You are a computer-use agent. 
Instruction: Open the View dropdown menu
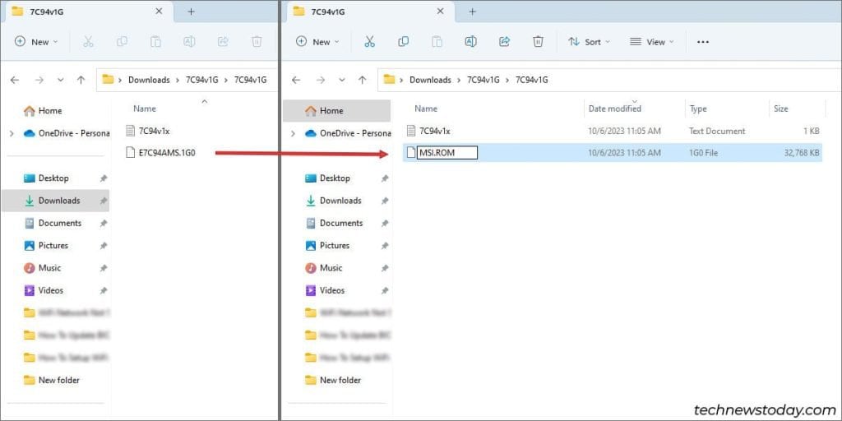651,42
